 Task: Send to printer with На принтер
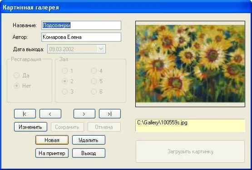[x=52, y=153]
